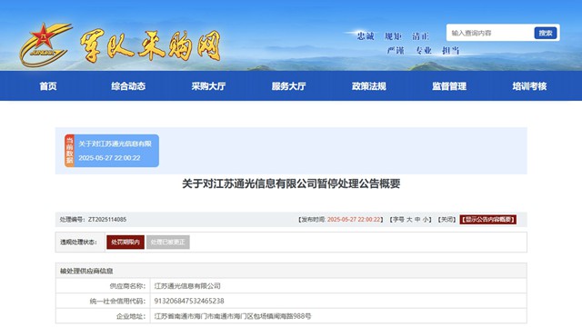Open 培训考核 navigation item
582x327 pixels.
[x=529, y=86]
